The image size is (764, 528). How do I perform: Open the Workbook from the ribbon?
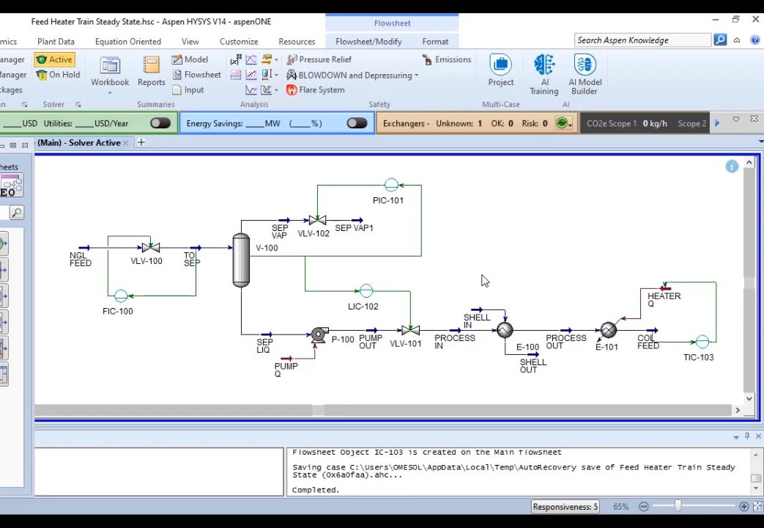(x=109, y=71)
